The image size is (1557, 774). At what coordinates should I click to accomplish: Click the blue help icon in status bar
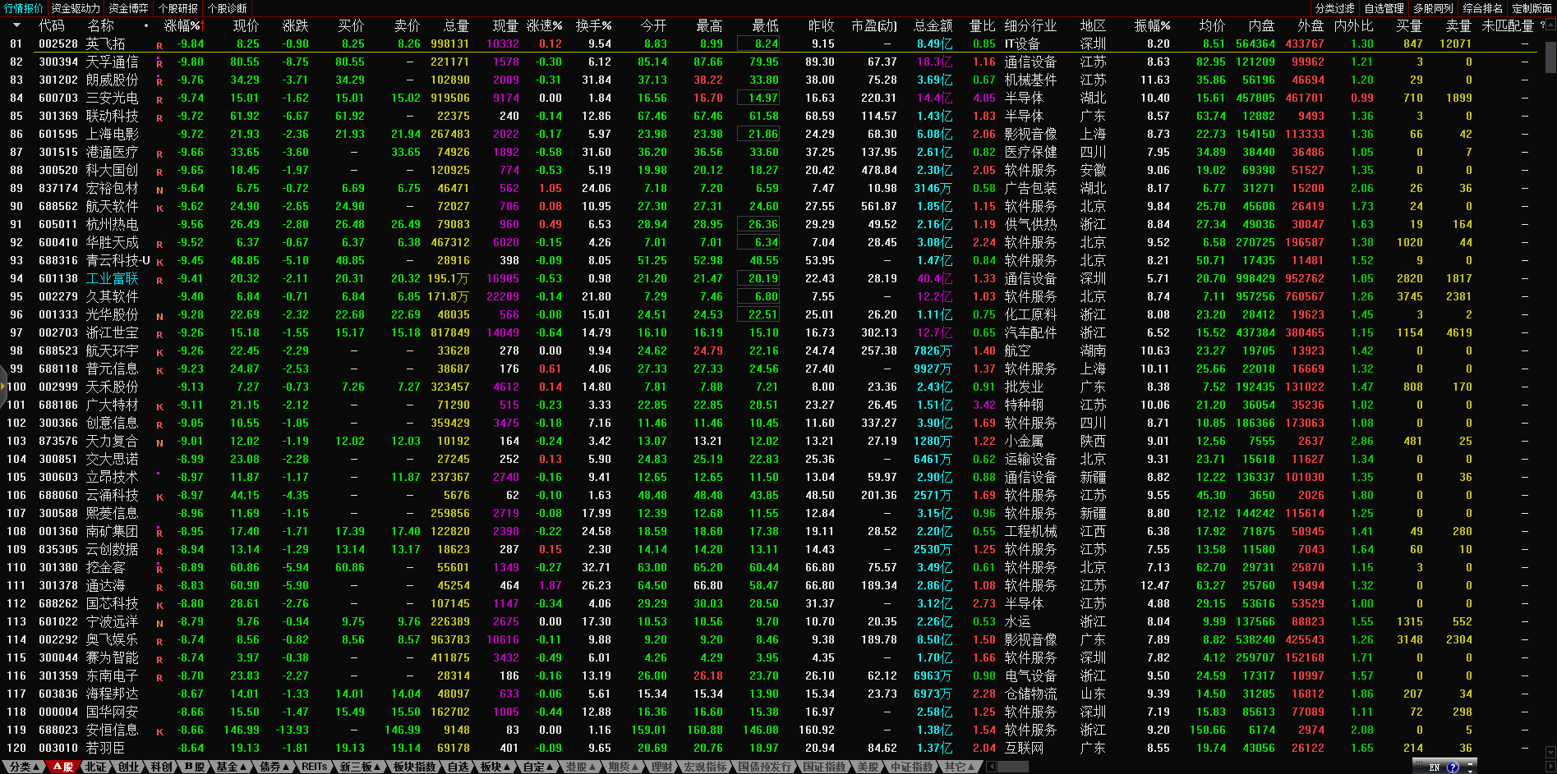(x=1453, y=767)
